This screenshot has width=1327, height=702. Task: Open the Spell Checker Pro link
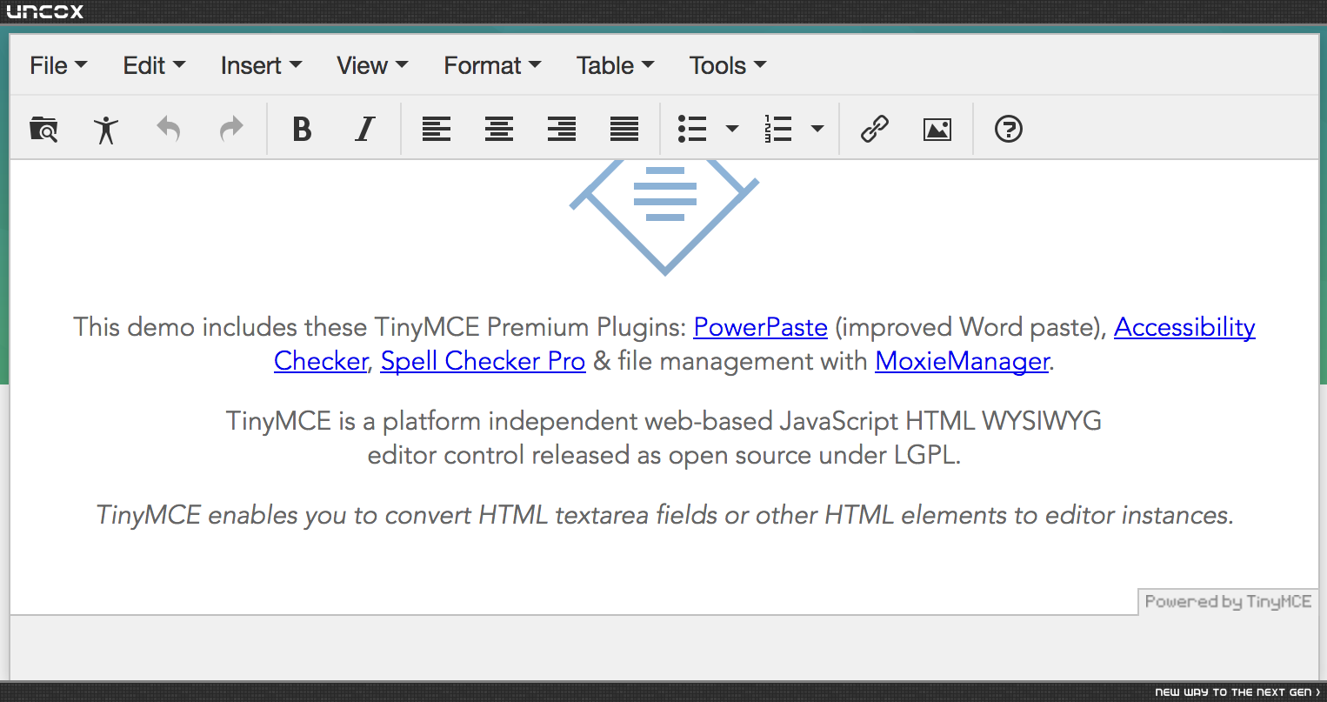click(x=483, y=361)
